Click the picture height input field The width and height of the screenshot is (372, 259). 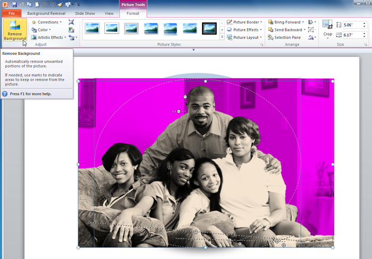point(352,25)
